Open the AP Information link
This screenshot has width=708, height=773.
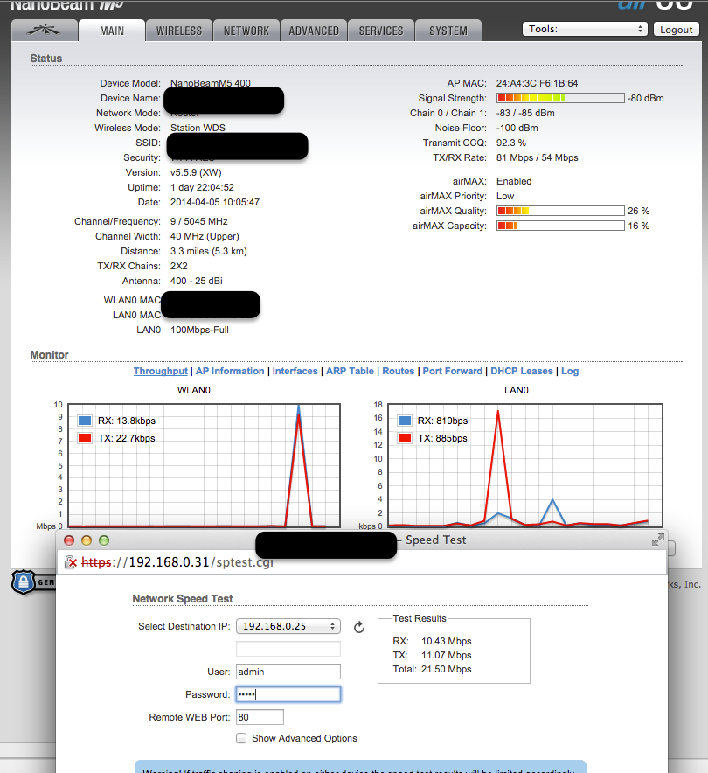230,372
